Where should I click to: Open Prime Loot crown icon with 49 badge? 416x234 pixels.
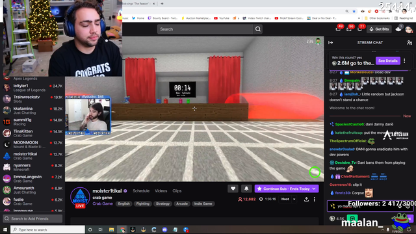point(338,29)
